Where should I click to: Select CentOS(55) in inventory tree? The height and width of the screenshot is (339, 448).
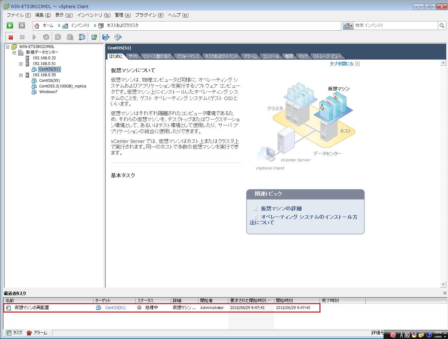click(x=49, y=80)
